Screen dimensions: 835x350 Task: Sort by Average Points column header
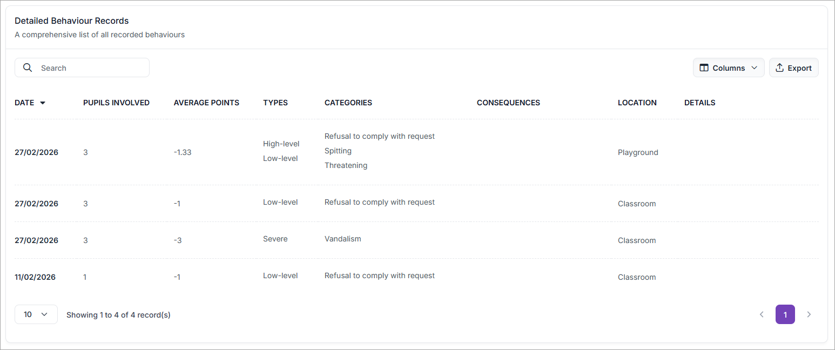coord(206,103)
